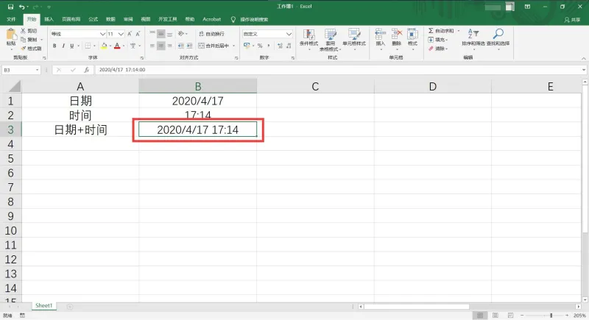Viewport: 589px width, 320px height.
Task: Toggle Bold formatting
Action: [54, 46]
